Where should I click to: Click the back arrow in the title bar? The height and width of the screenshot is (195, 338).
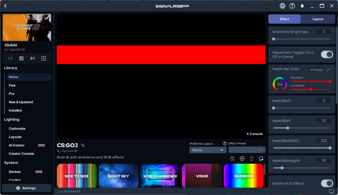click(5, 6)
